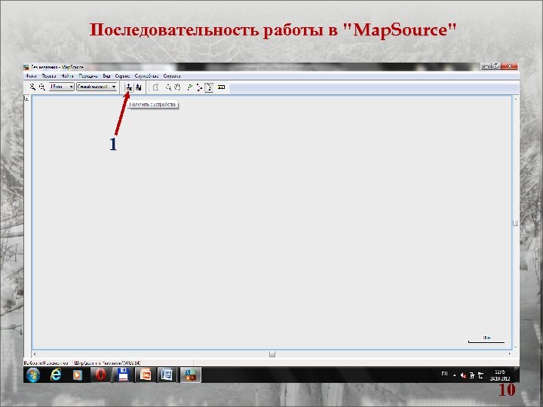Click the taskbar clock and date
Screen dimensions: 543x407
click(x=500, y=375)
